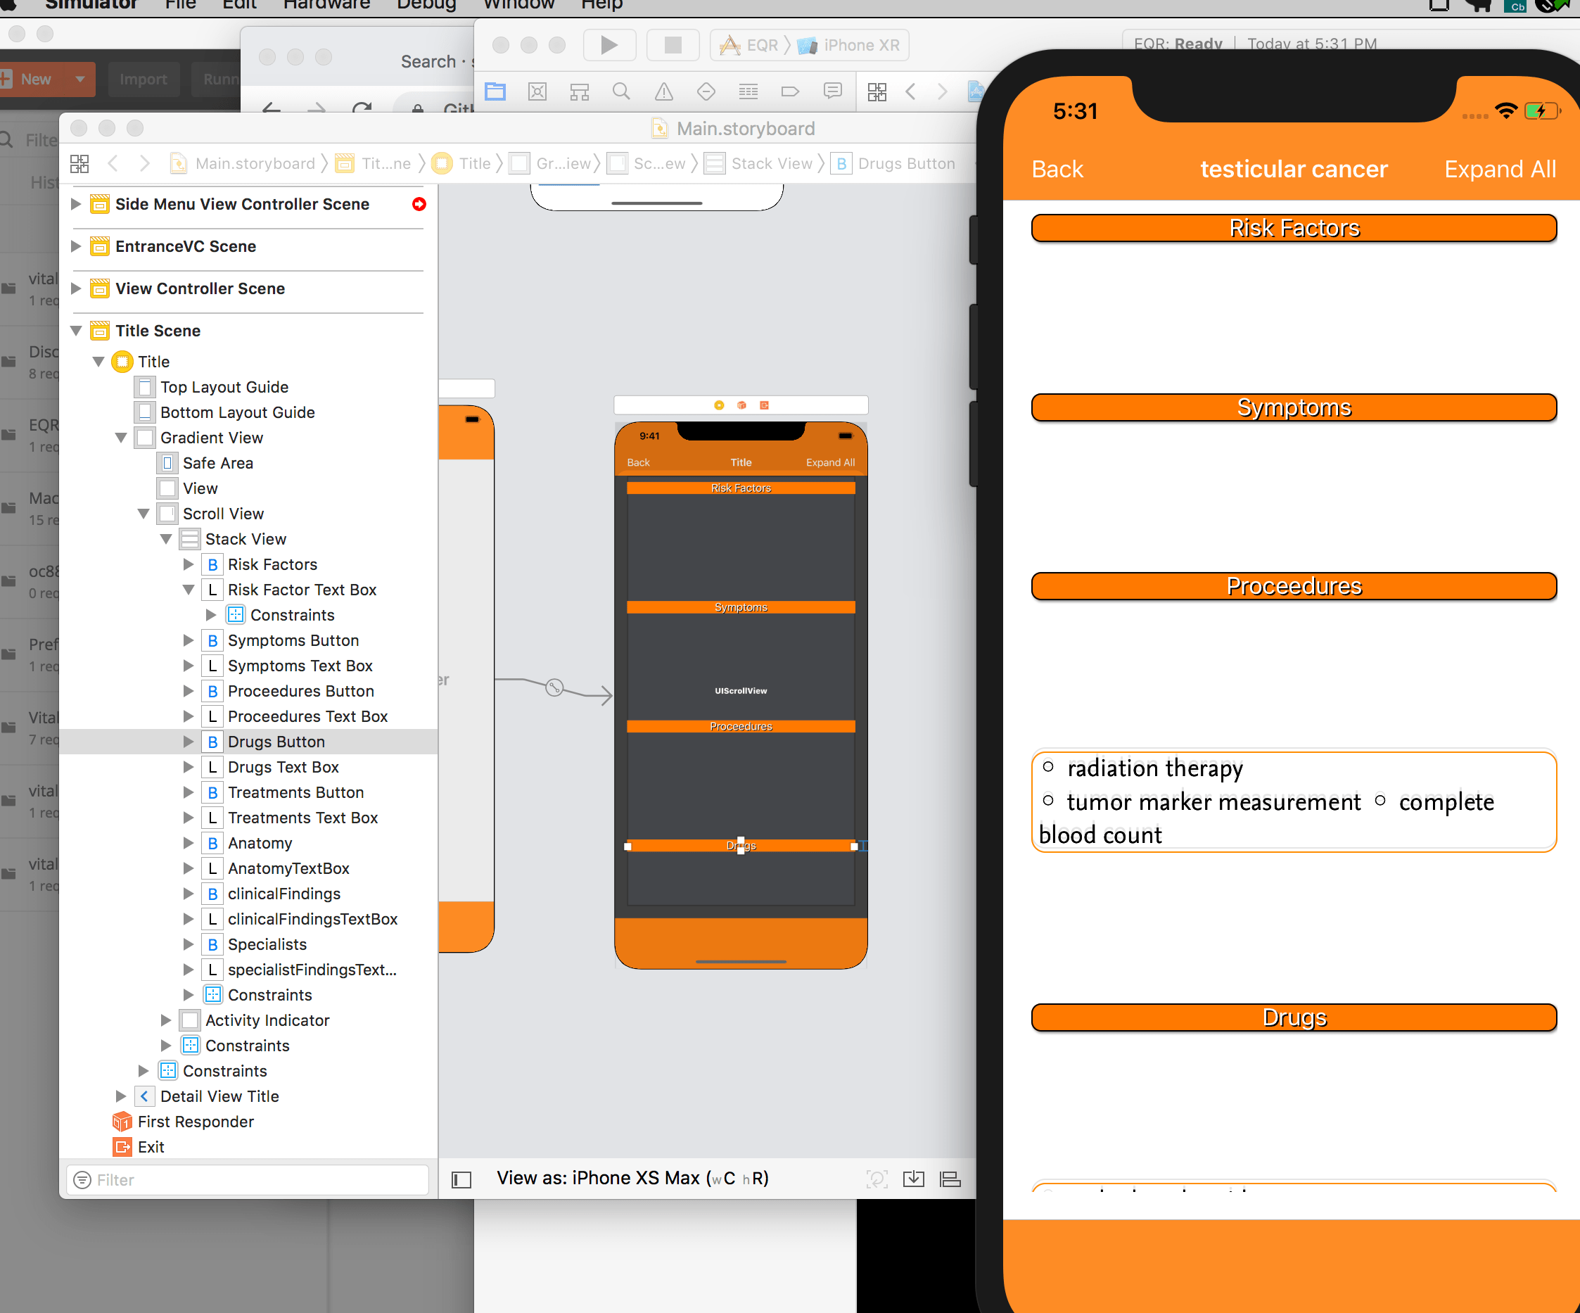The image size is (1580, 1313).
Task: Click the red error badge on Side Menu scene
Action: tap(419, 204)
